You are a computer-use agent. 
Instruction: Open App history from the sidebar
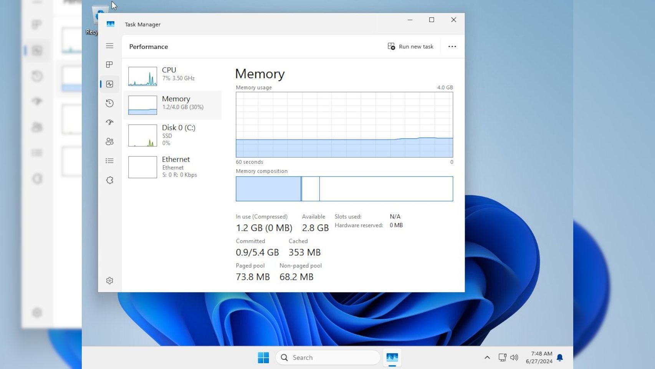110,103
